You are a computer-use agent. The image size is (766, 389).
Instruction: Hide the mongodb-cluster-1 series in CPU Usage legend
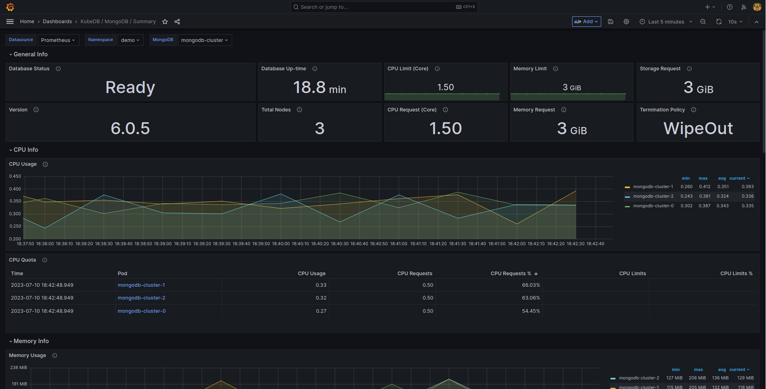[x=653, y=187]
